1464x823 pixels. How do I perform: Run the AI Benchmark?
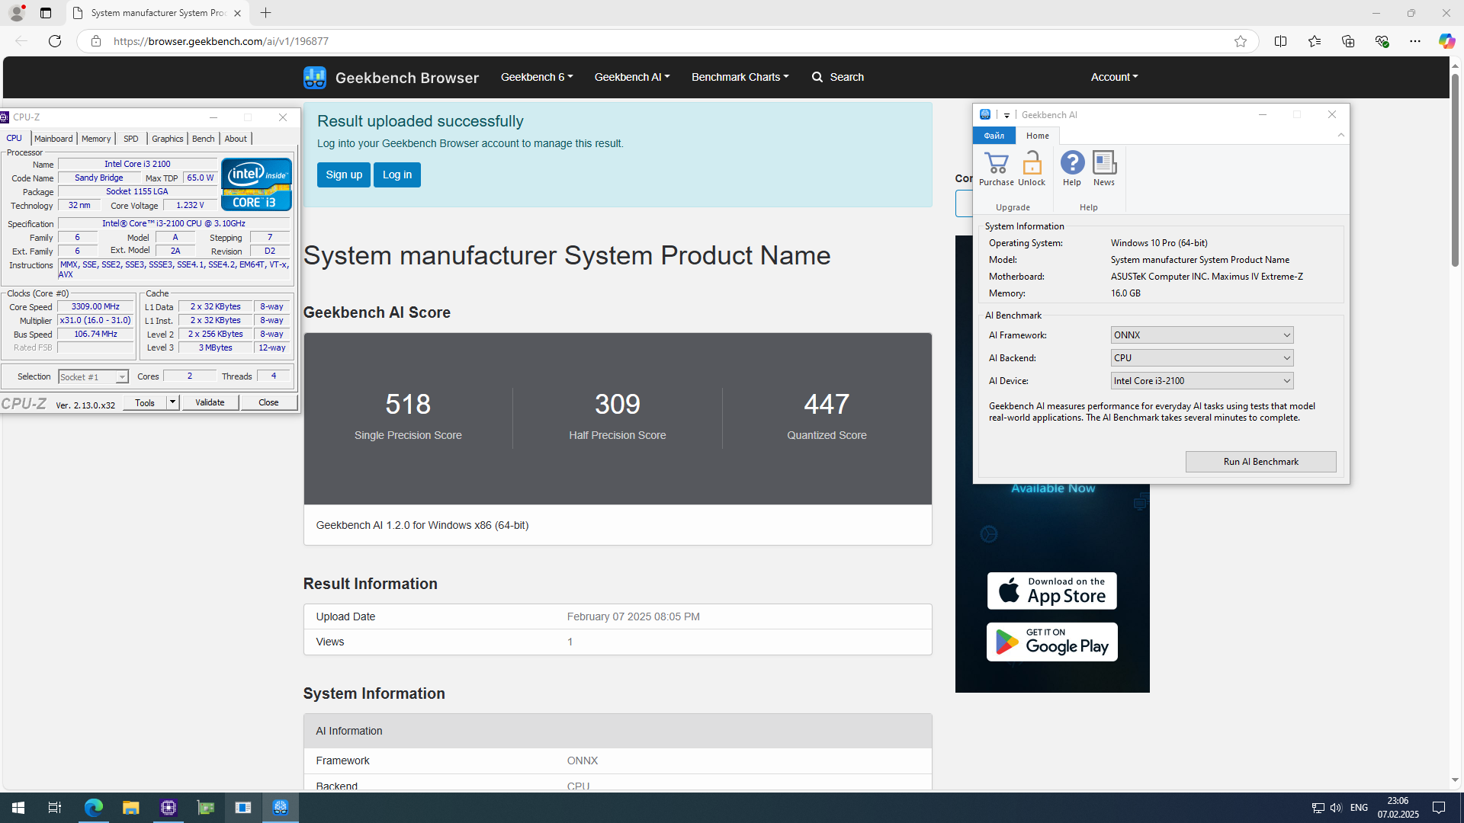coord(1260,462)
